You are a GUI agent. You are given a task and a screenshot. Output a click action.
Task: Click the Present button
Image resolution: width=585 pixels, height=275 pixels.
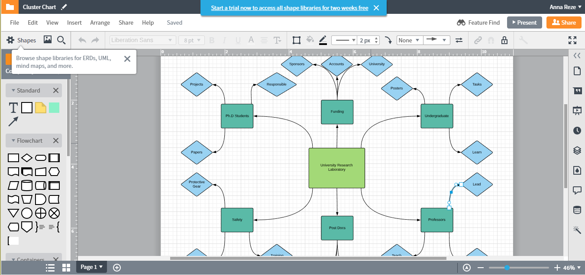[525, 22]
